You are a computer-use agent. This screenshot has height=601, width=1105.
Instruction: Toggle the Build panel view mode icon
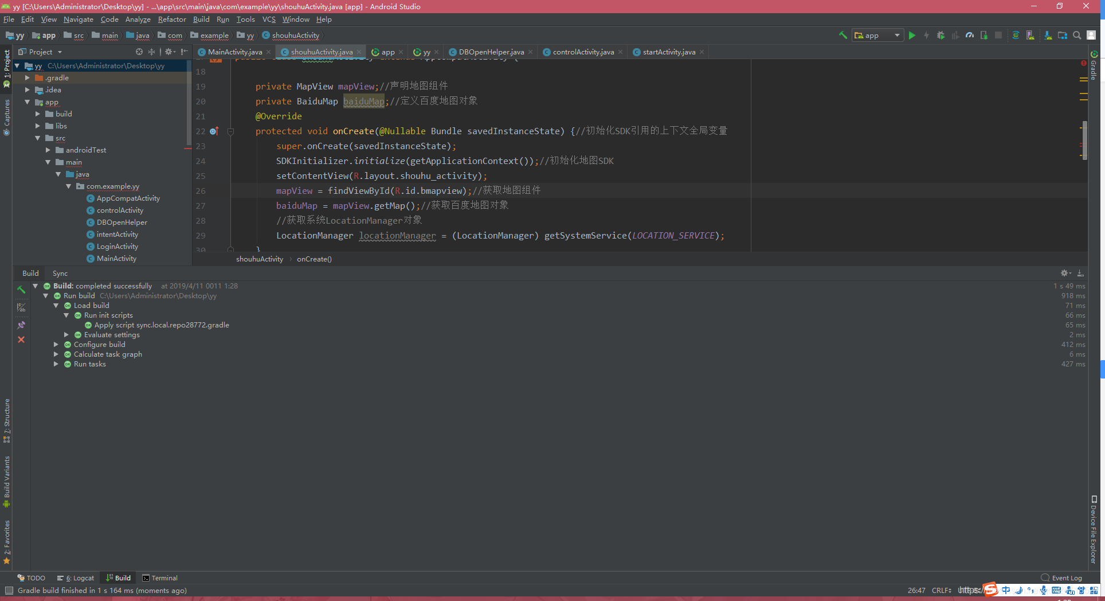click(x=21, y=307)
